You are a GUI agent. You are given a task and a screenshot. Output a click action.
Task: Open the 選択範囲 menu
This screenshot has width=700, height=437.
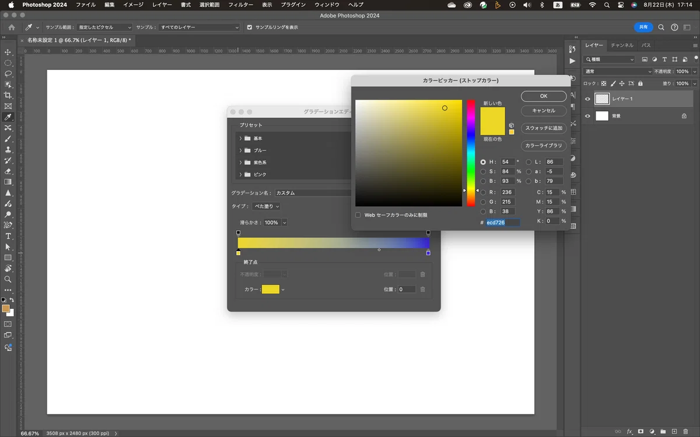pyautogui.click(x=209, y=5)
